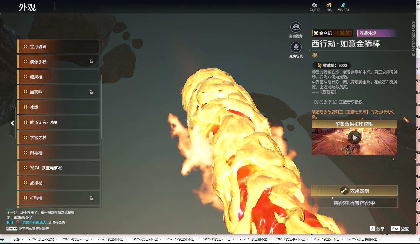Open the 2025.11卖出和不出 sheet tab
420x244 pixels.
(217, 239)
